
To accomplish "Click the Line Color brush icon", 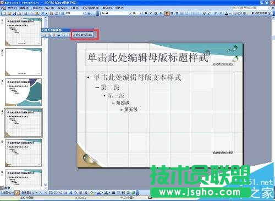I will 98,193.
